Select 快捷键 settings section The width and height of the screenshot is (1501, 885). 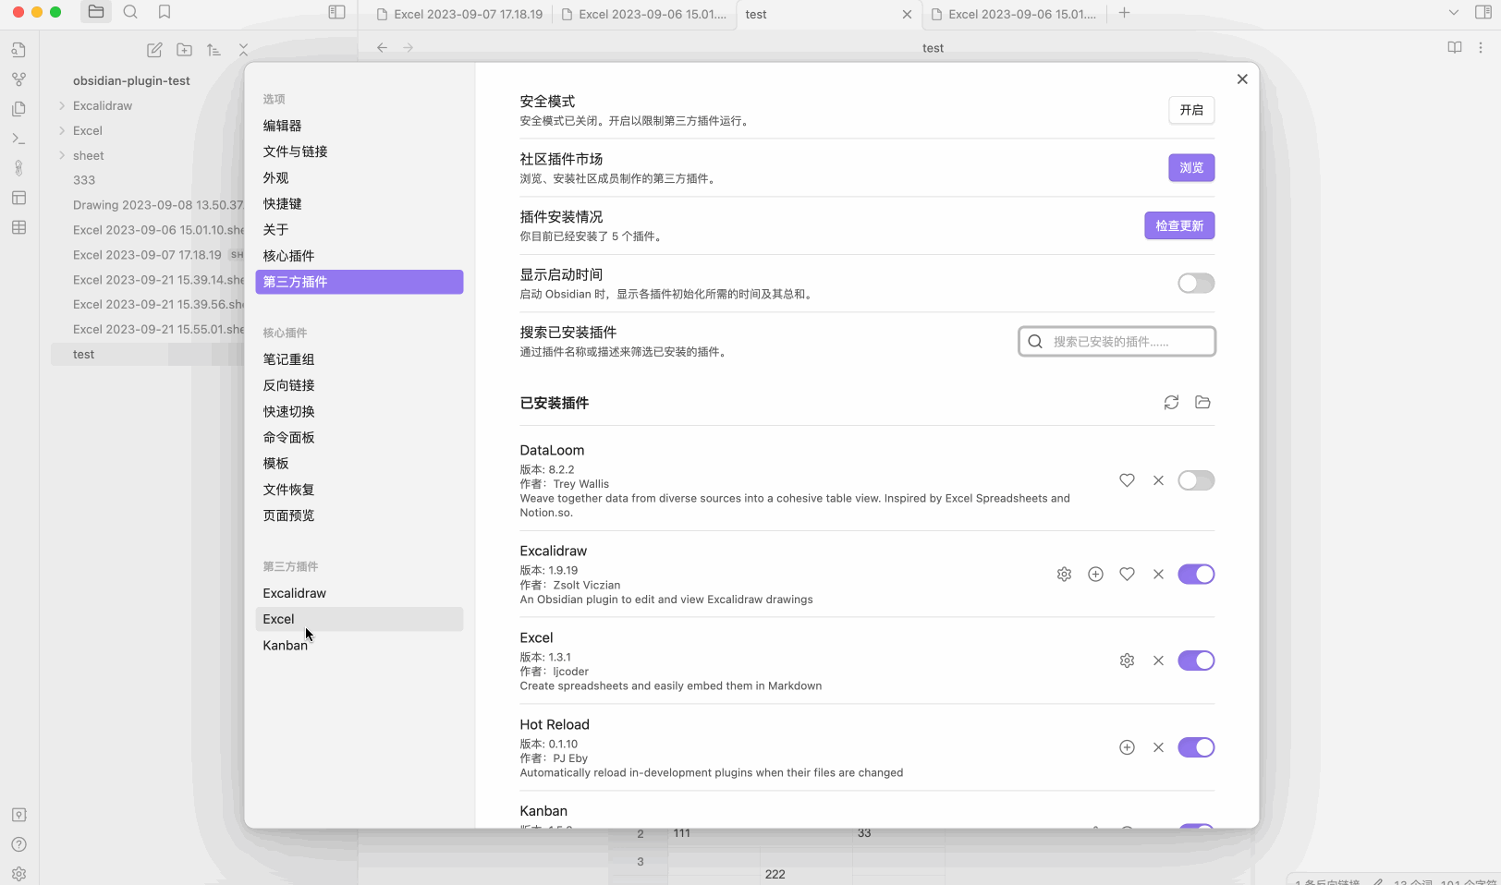coord(359,203)
